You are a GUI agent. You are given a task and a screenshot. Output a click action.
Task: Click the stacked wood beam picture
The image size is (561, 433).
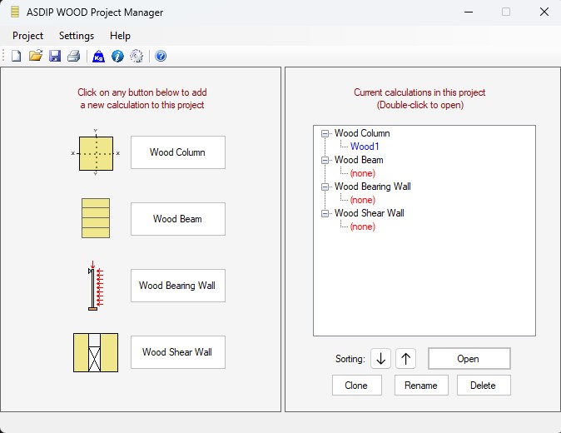tap(96, 218)
